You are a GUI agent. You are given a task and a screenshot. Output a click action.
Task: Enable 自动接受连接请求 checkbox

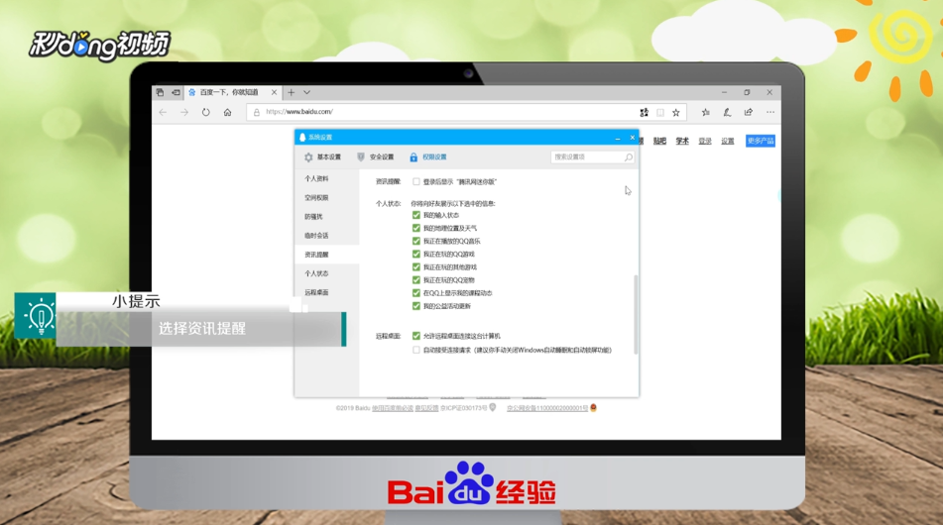coord(416,350)
